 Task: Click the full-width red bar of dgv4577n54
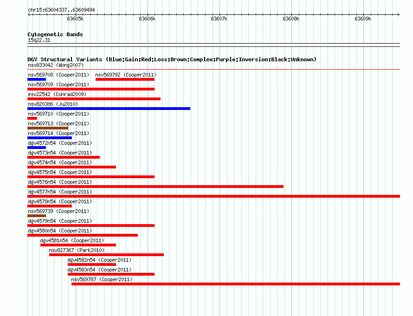(213, 196)
